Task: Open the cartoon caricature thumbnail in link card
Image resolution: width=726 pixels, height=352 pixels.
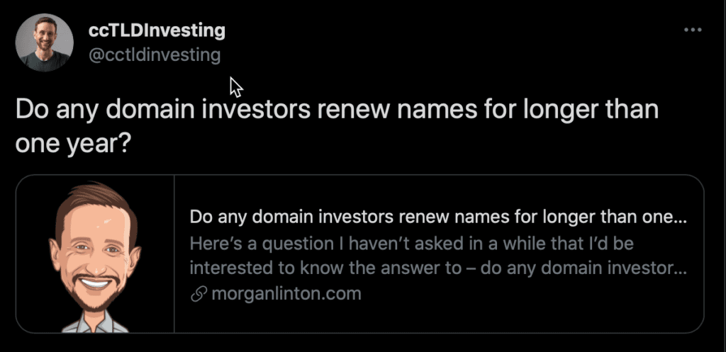Action: 95,254
